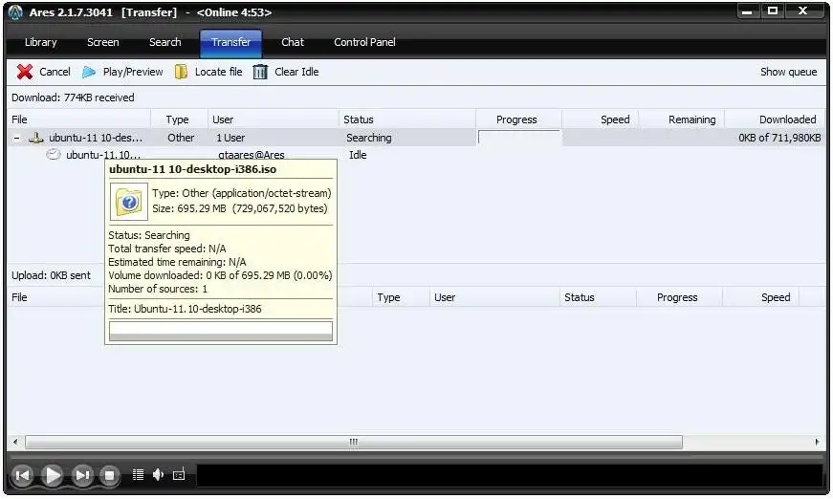Click the Download: 774KB received label

[73, 98]
